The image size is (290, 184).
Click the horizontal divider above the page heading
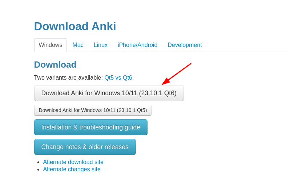(x=162, y=11)
